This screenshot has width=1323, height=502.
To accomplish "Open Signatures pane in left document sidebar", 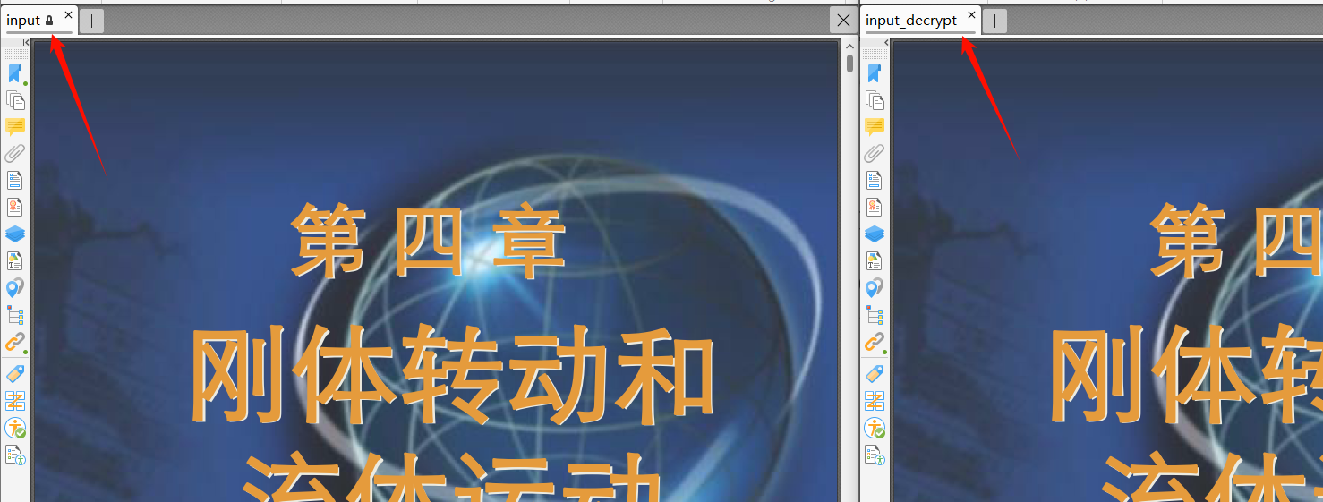I will [x=14, y=207].
